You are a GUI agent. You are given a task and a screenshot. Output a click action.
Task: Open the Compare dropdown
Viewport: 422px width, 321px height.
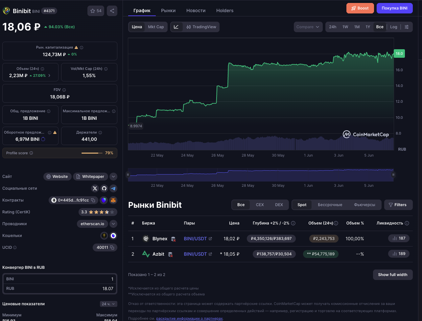[308, 27]
